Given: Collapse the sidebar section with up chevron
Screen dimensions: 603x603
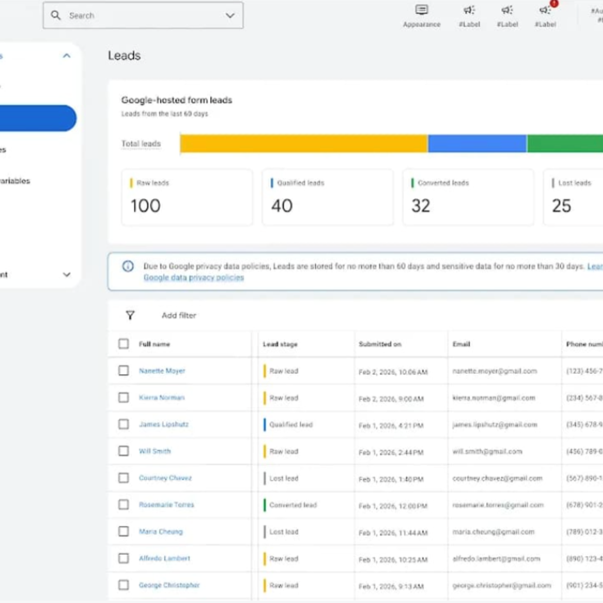Looking at the screenshot, I should tap(67, 56).
